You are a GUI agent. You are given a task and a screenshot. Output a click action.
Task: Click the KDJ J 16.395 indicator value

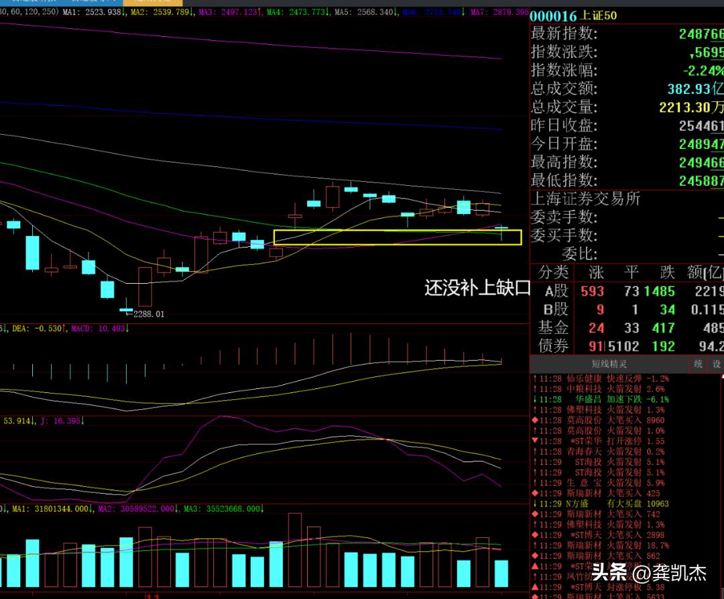tap(60, 421)
